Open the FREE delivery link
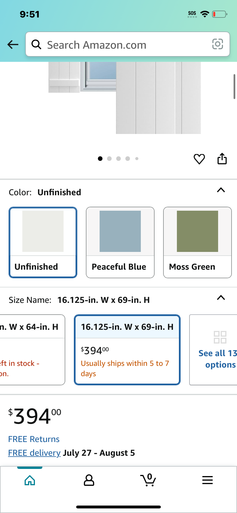 [x=34, y=453]
